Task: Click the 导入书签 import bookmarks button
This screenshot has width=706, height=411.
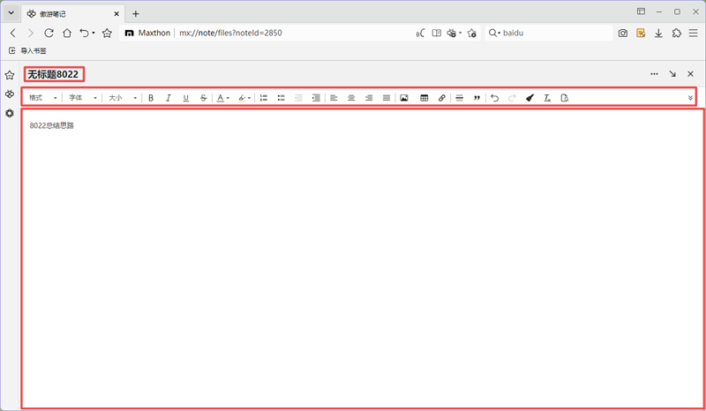Action: 27,50
